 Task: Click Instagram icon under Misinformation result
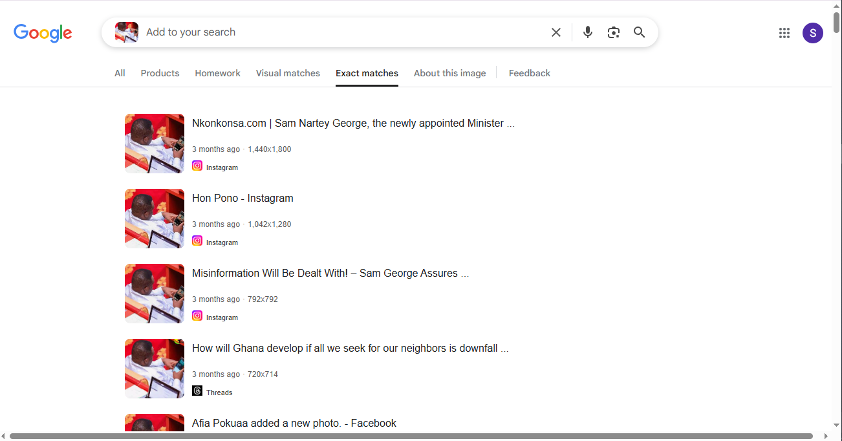[197, 316]
